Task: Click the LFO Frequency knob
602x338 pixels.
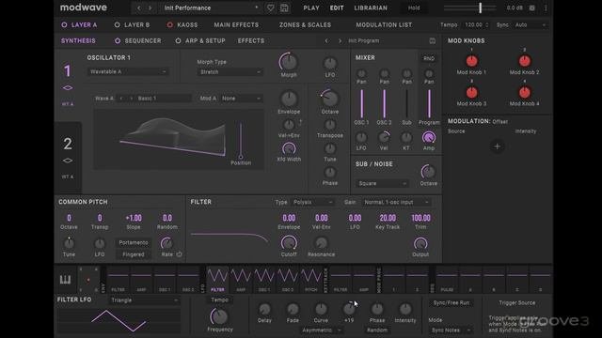Action: click(x=219, y=316)
